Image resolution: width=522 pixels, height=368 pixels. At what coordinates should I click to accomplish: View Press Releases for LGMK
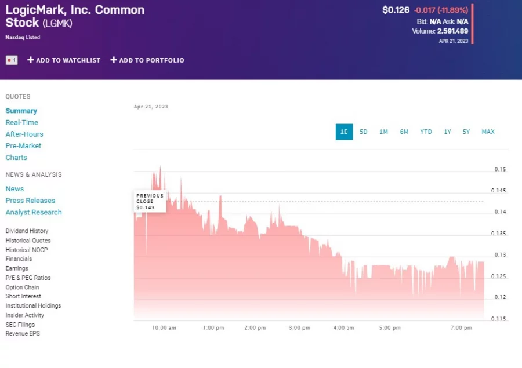tap(30, 200)
